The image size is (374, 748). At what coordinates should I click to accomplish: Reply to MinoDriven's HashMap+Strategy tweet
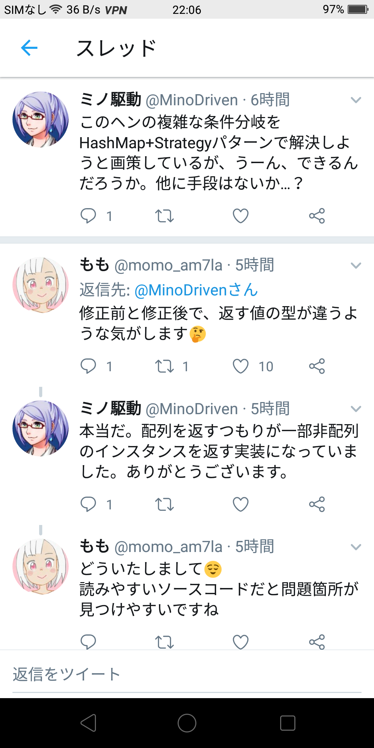[88, 216]
